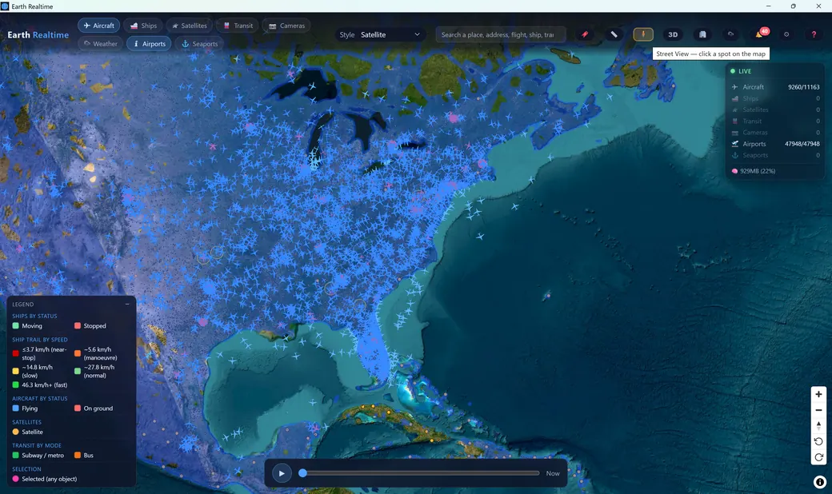Click the 46.3 km/h+ (fast) legend entry
Viewport: 832px width, 494px height.
(x=40, y=384)
